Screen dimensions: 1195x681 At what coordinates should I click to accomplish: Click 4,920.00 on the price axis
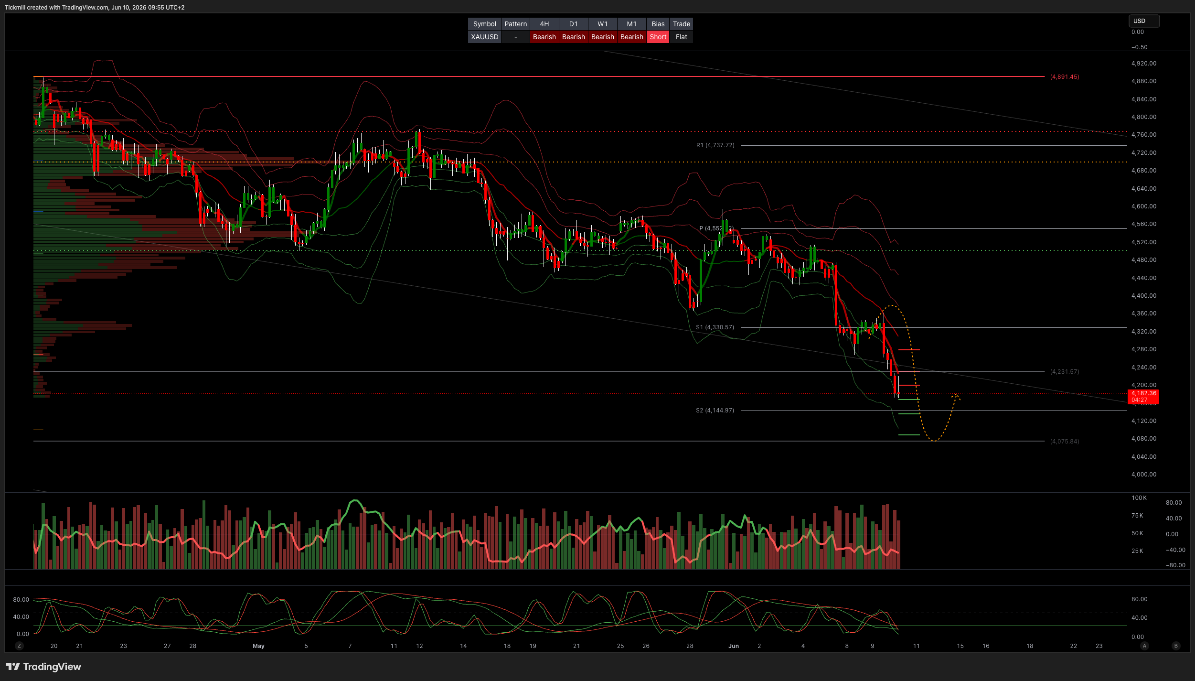[1143, 63]
